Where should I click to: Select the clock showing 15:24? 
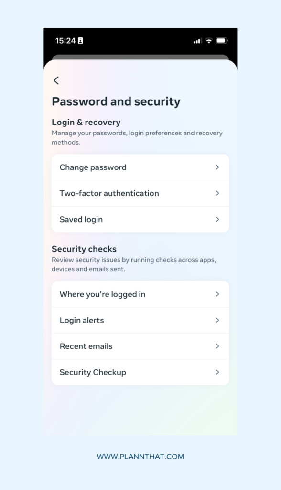pos(64,41)
